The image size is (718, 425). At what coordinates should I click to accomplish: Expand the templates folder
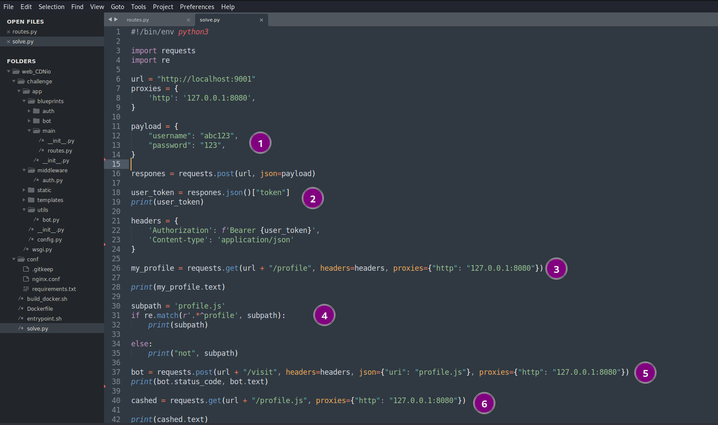24,200
